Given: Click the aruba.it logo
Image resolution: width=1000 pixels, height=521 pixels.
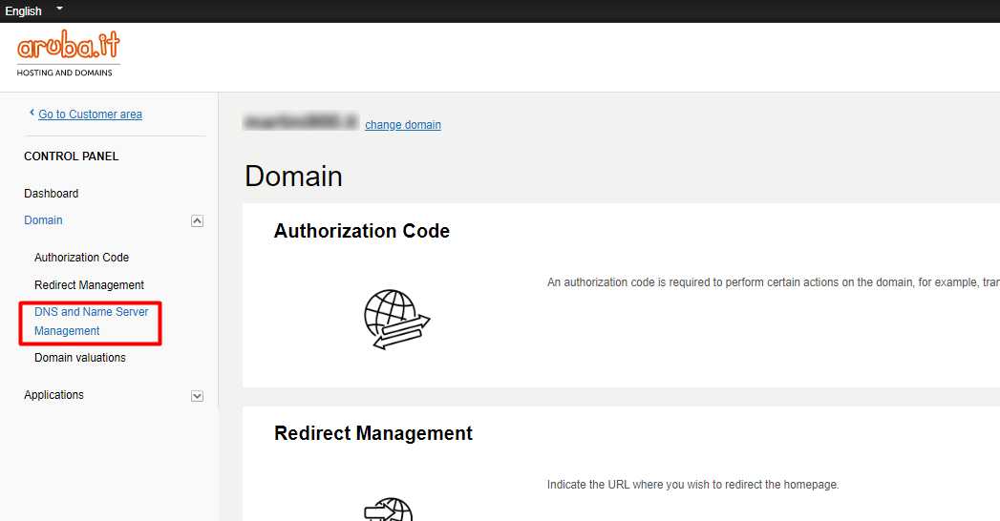Looking at the screenshot, I should [68, 53].
